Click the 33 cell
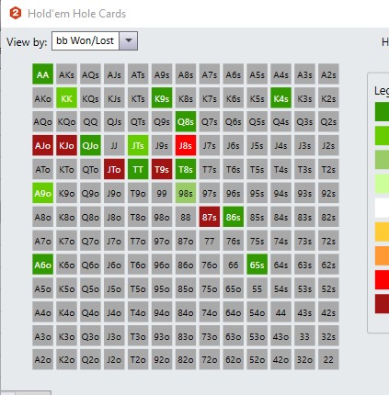The height and width of the screenshot is (395, 389). click(x=304, y=336)
